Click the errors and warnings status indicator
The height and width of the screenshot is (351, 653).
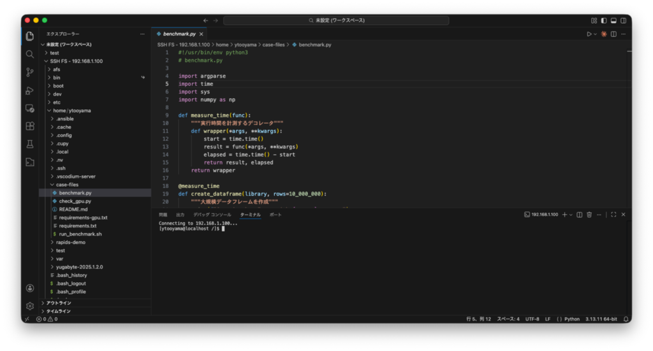point(47,319)
